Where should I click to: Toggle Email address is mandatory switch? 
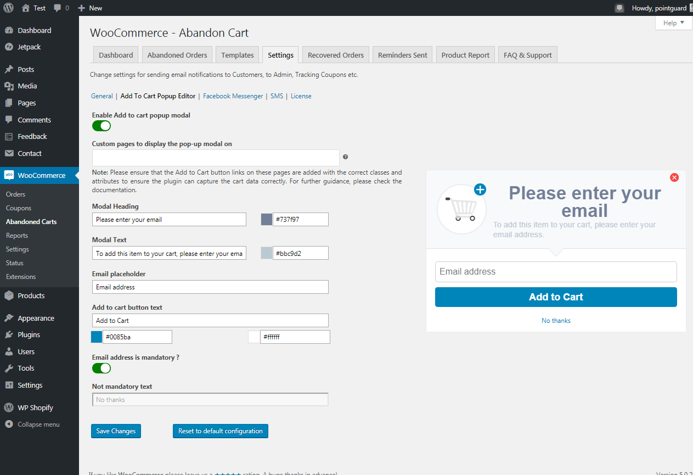102,368
